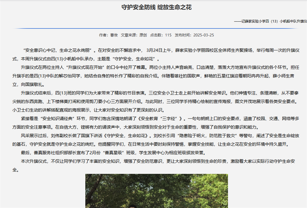
Task: Click the publish date 2025-03-25
Action: [204, 35]
